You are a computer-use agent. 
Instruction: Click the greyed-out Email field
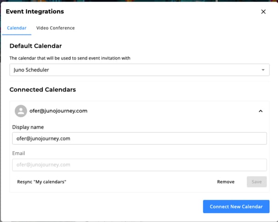(x=139, y=165)
